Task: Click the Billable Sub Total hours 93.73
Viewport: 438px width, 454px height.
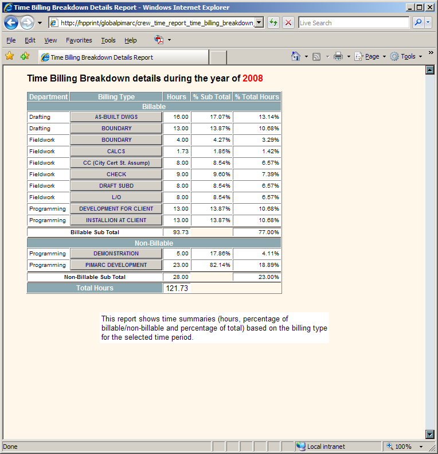Action: [x=181, y=232]
